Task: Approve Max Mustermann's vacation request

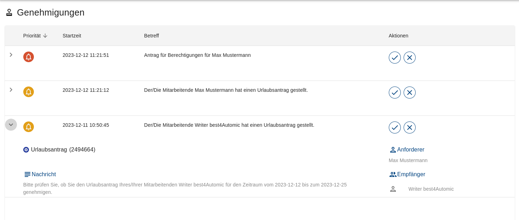Action: pos(394,93)
